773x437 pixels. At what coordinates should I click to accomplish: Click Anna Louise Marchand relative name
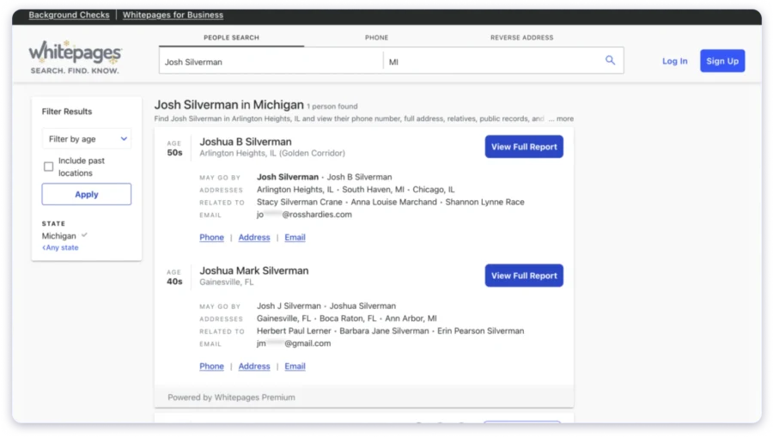point(394,202)
